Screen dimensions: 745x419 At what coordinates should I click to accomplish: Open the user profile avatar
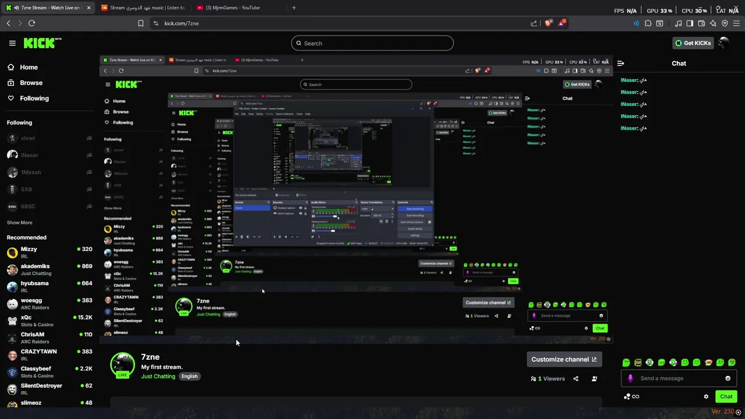pos(724,43)
